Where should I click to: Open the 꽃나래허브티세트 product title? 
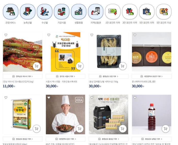pos(144,81)
